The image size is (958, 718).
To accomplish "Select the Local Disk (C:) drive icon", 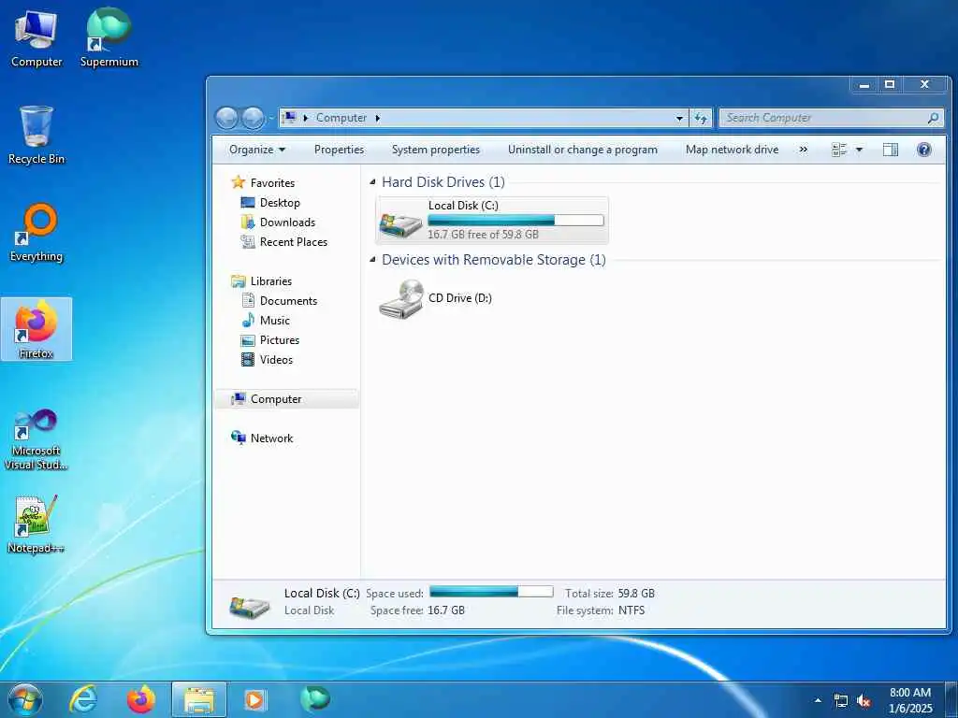I will 400,223.
